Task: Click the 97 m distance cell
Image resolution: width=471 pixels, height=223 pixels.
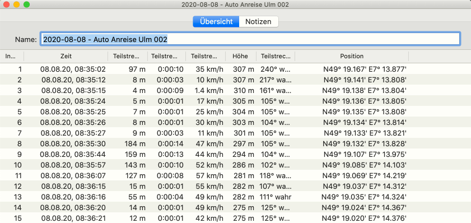Action: pos(137,69)
